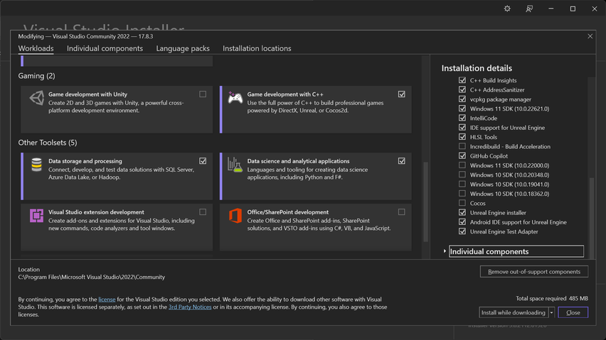
Task: Minimize the Visual Studio Installer window
Action: [551, 9]
